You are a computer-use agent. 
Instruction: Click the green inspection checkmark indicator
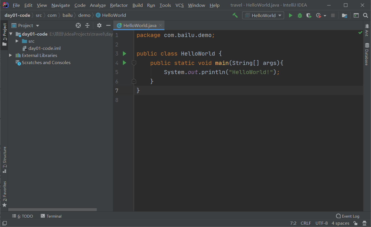pyautogui.click(x=360, y=33)
